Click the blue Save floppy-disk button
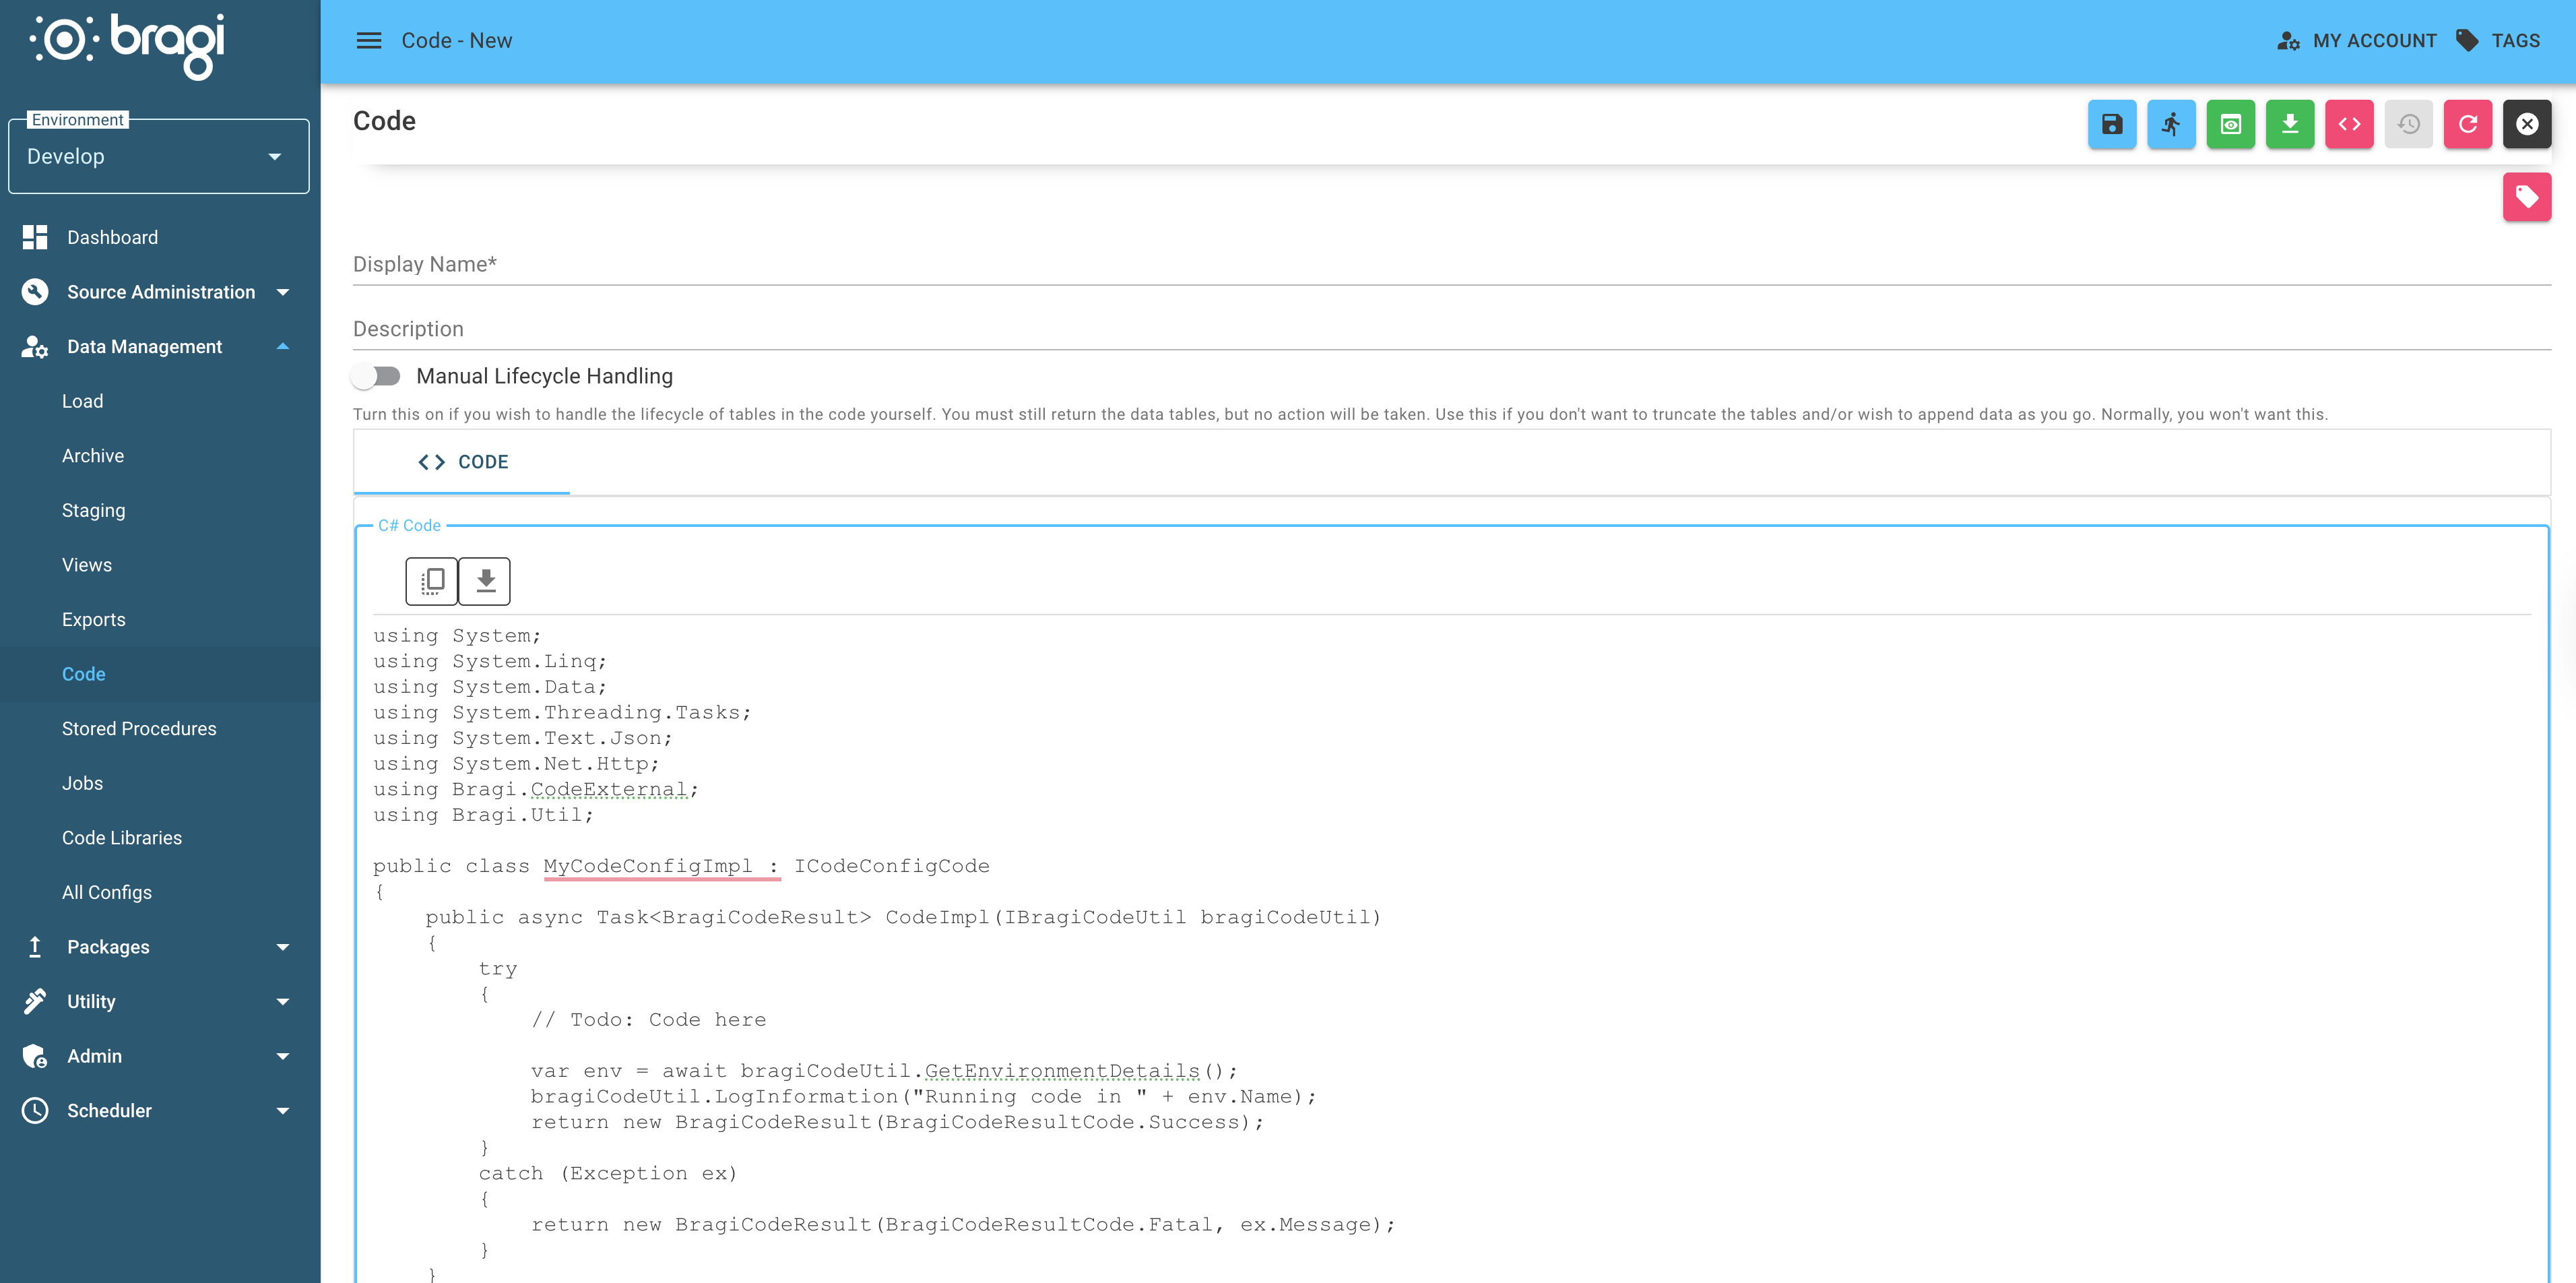The width and height of the screenshot is (2576, 1283). point(2111,124)
